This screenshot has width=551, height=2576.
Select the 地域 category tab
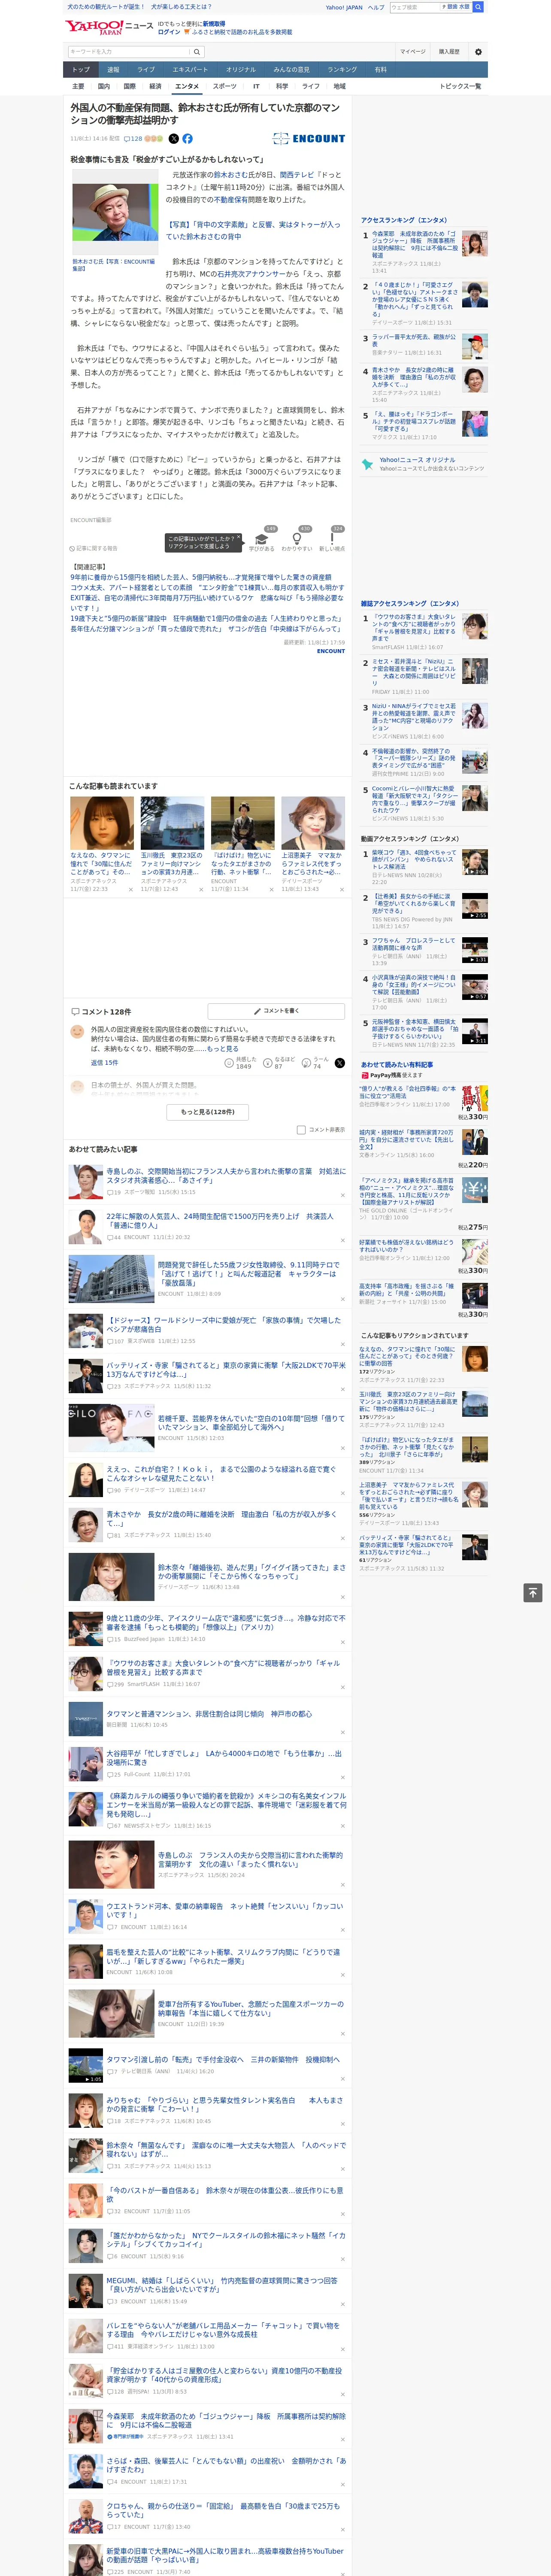[x=340, y=87]
